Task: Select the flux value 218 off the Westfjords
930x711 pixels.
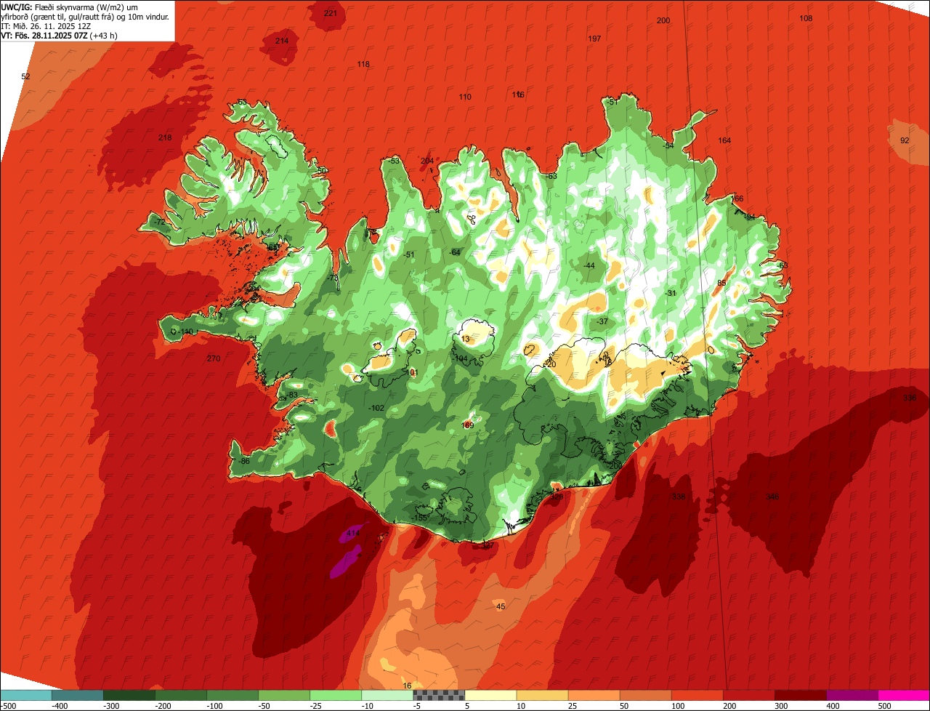Action: pos(165,137)
